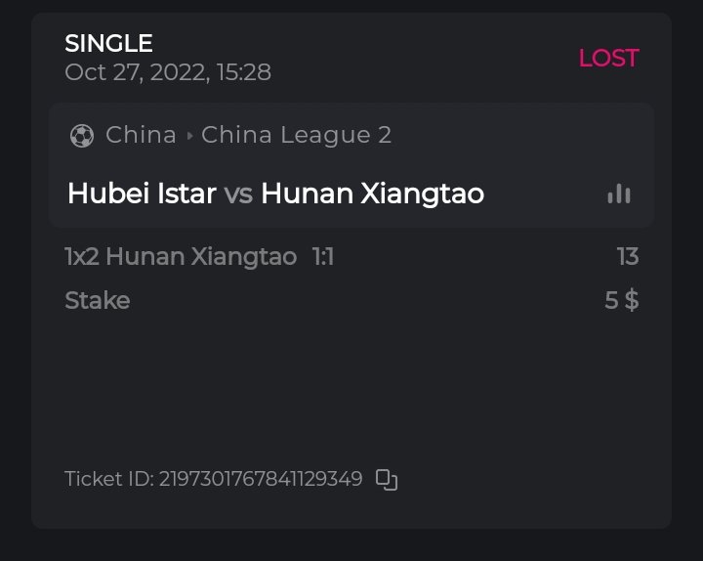Open match statistics bar chart icon
Viewport: 703px width, 561px height.
click(x=618, y=194)
